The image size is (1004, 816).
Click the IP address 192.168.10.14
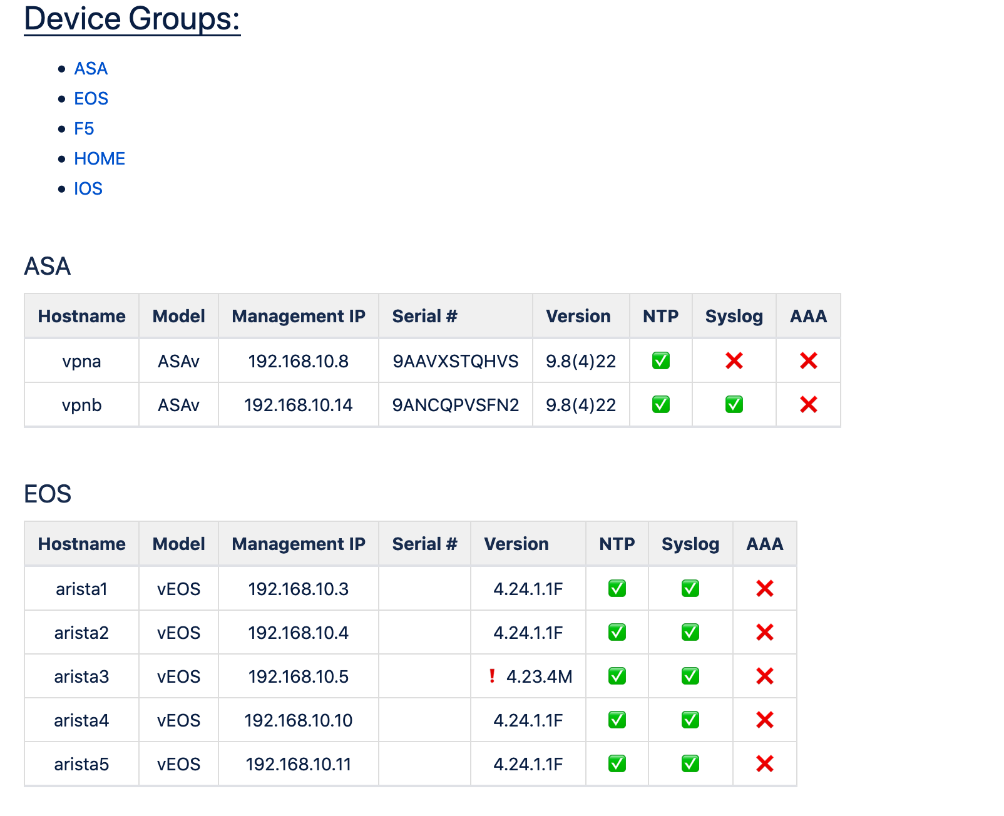(x=299, y=405)
